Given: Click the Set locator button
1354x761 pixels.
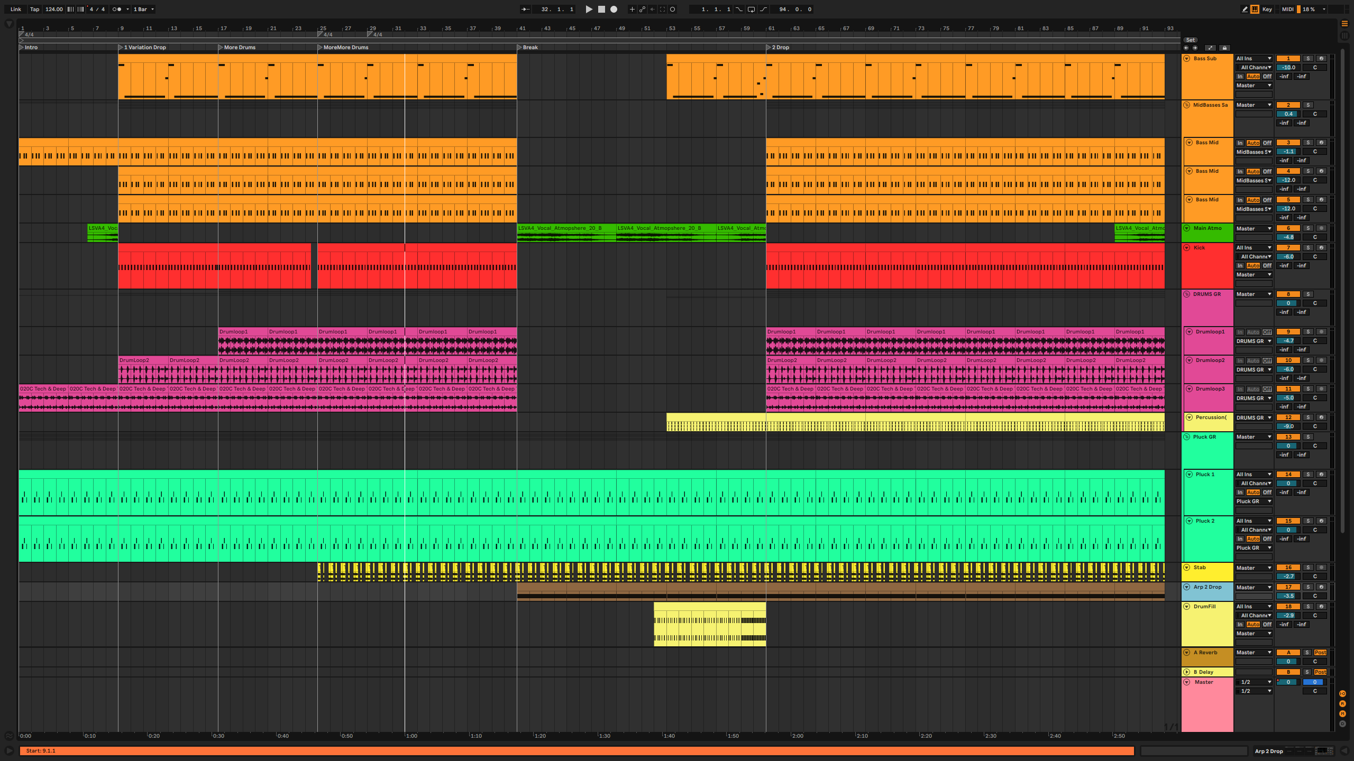Looking at the screenshot, I should [x=1191, y=40].
